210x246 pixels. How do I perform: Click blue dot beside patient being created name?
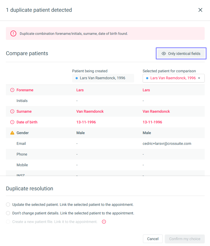click(x=77, y=78)
